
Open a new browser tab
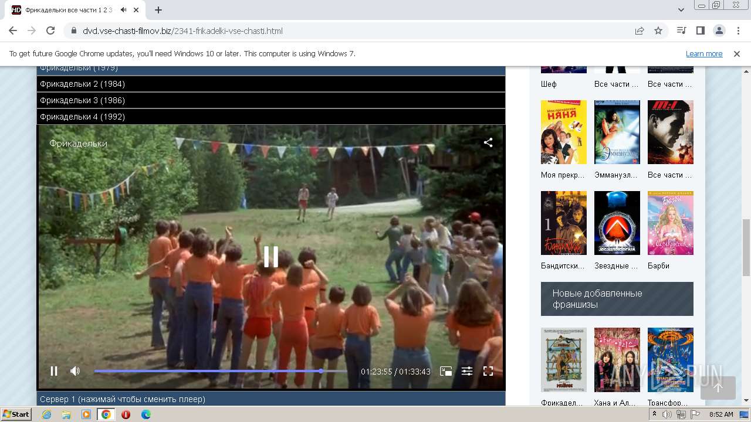(x=158, y=10)
